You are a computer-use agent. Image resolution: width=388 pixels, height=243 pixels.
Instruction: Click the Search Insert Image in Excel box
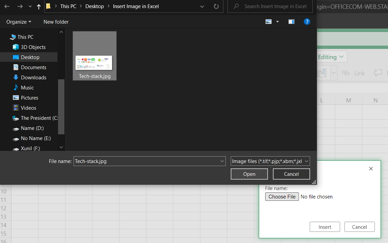270,6
